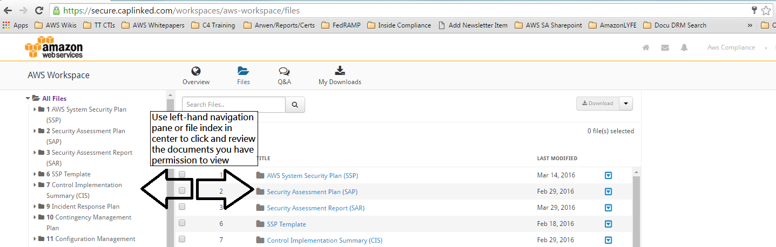Image resolution: width=776 pixels, height=247 pixels.
Task: Open the Docu DRM Search bookmark folder
Action: point(674,25)
